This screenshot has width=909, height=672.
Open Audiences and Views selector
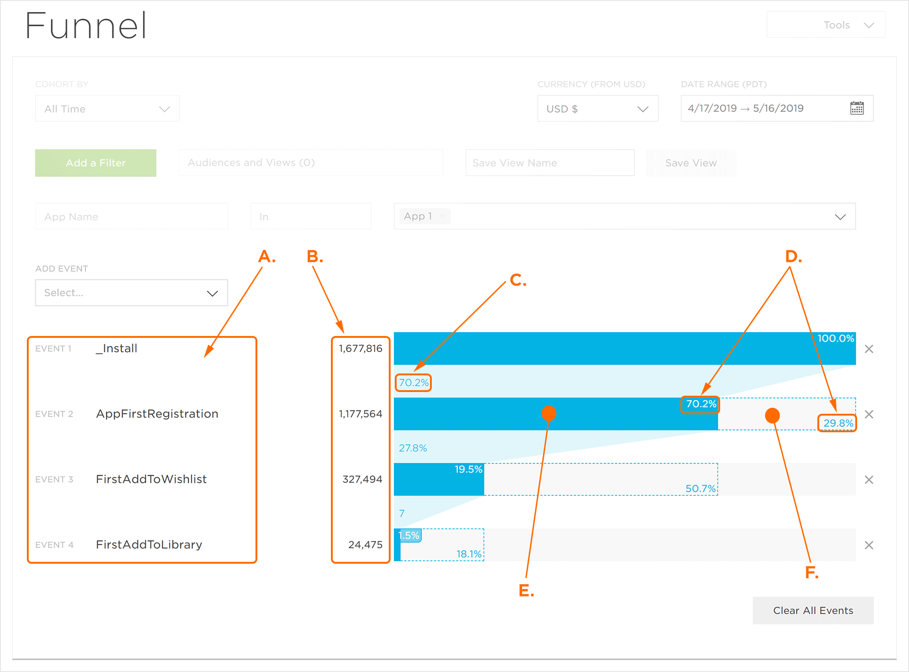click(x=310, y=163)
